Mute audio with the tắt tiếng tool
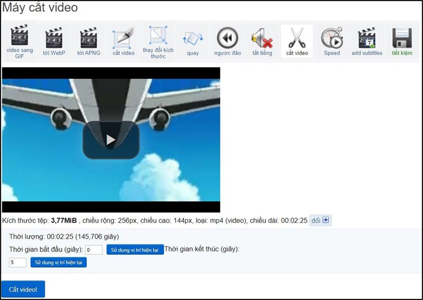The height and width of the screenshot is (300, 423). (262, 41)
